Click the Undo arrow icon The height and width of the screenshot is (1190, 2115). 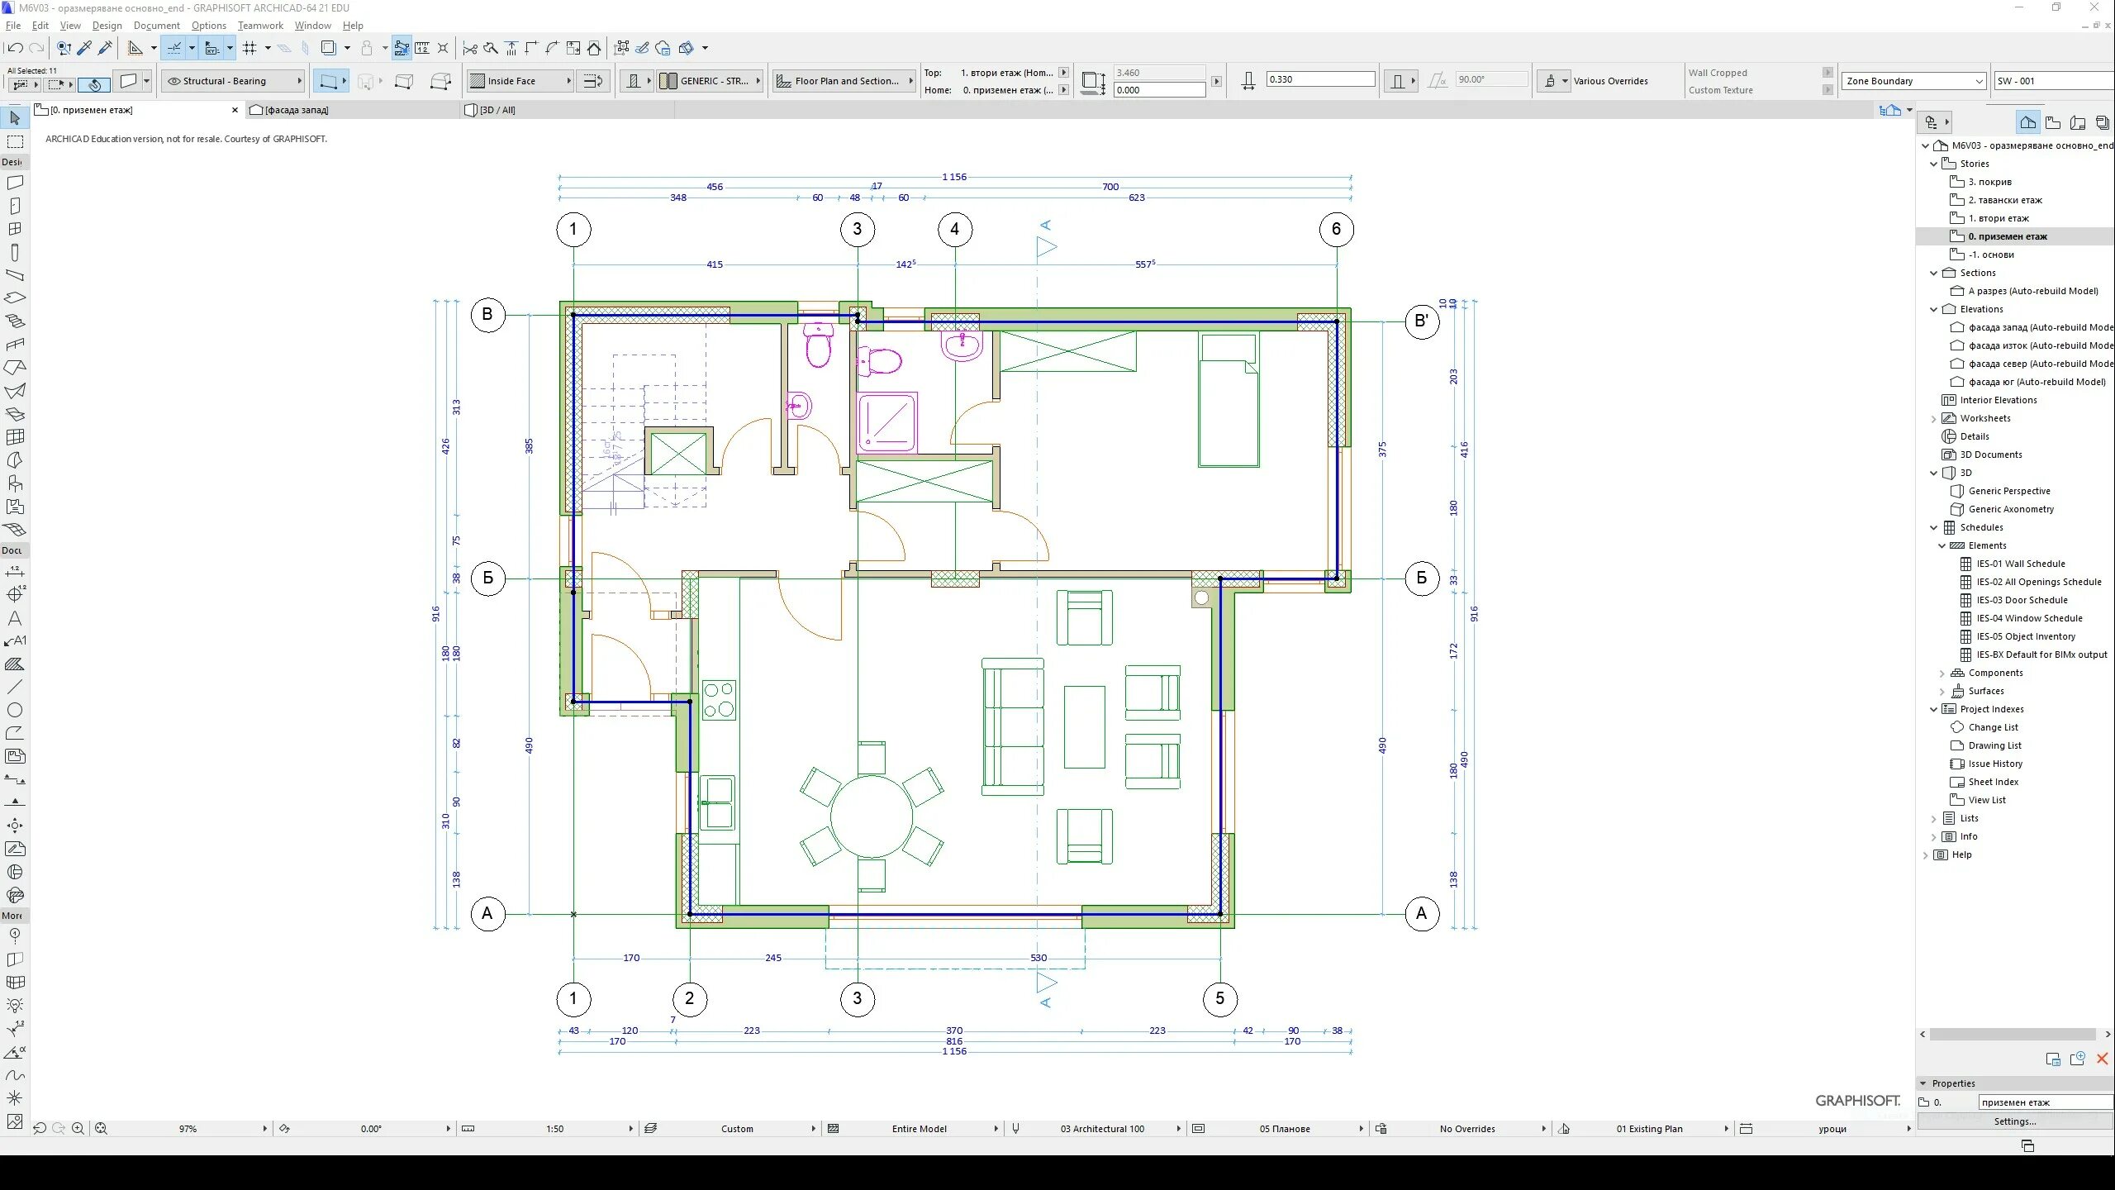click(x=15, y=48)
